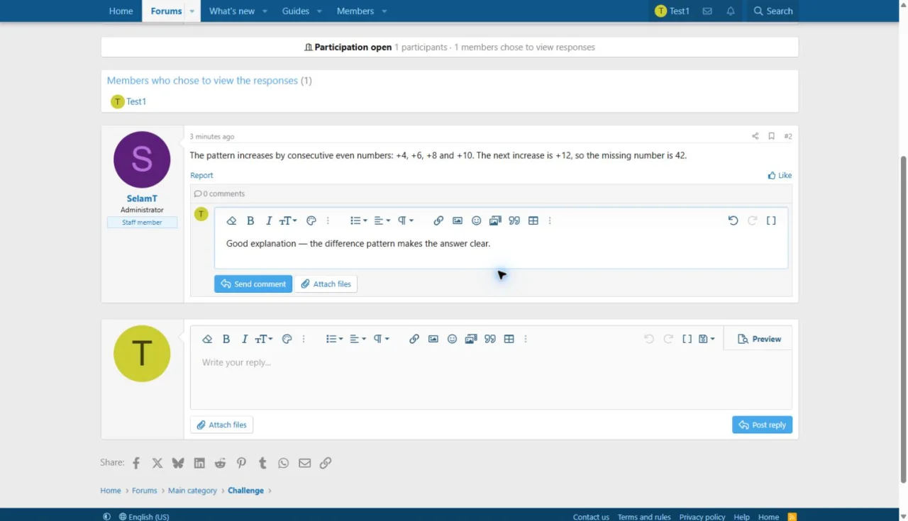Insert a table in the comment editor
This screenshot has width=908, height=521.
coord(533,221)
